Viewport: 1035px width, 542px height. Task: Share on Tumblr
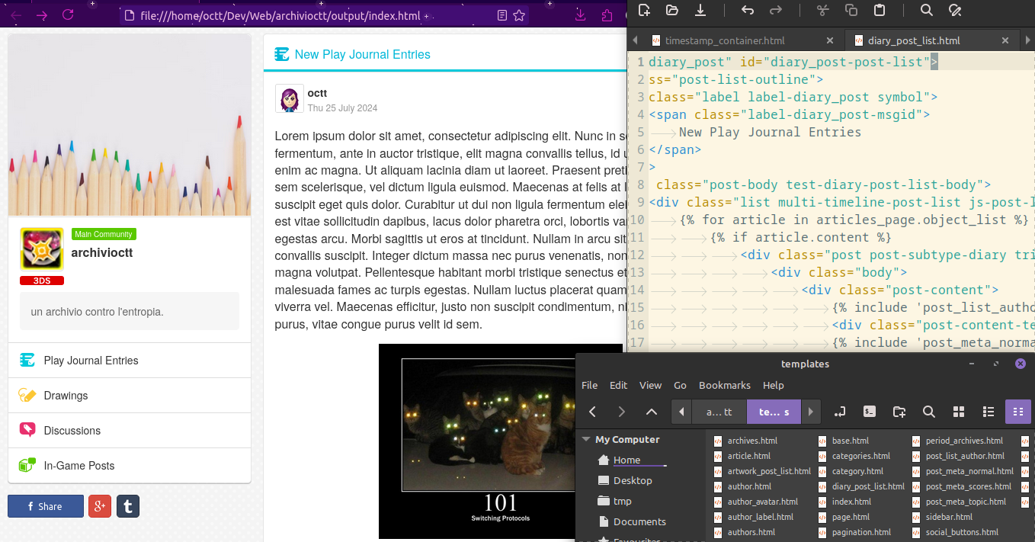(128, 506)
